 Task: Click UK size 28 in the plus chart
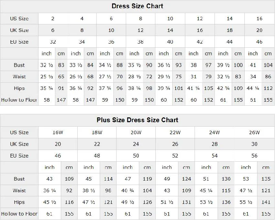pos(214,144)
